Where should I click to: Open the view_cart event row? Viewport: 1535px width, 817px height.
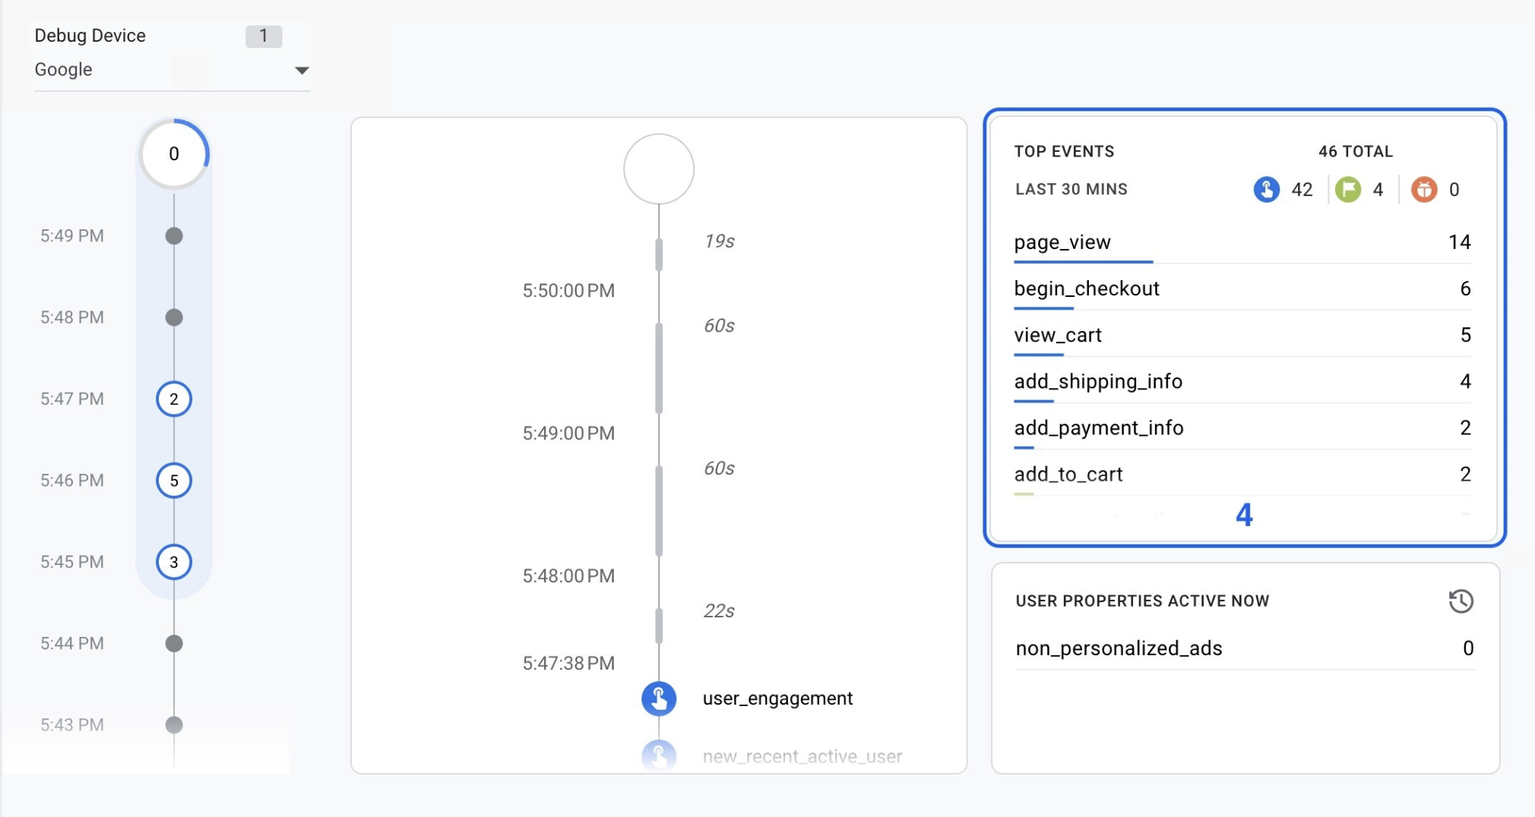click(1058, 335)
